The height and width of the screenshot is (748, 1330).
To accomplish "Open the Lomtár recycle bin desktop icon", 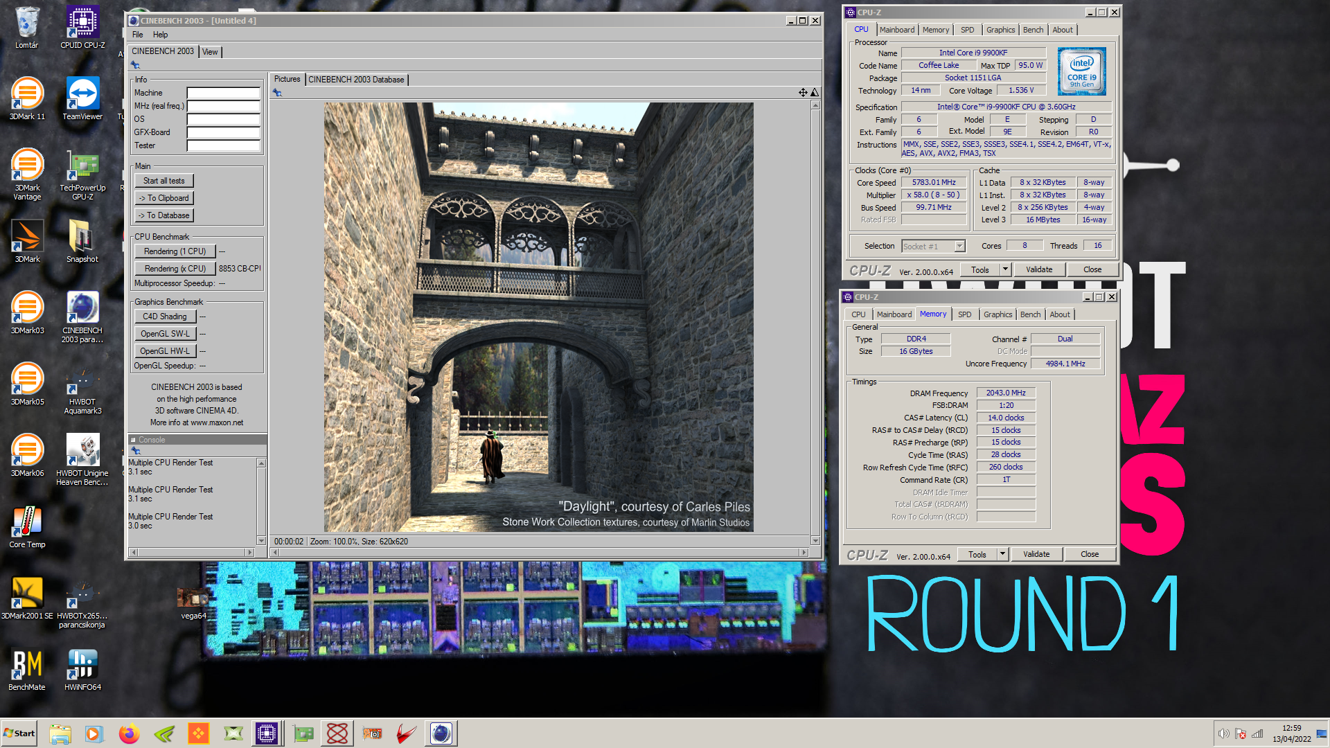I will click(26, 28).
